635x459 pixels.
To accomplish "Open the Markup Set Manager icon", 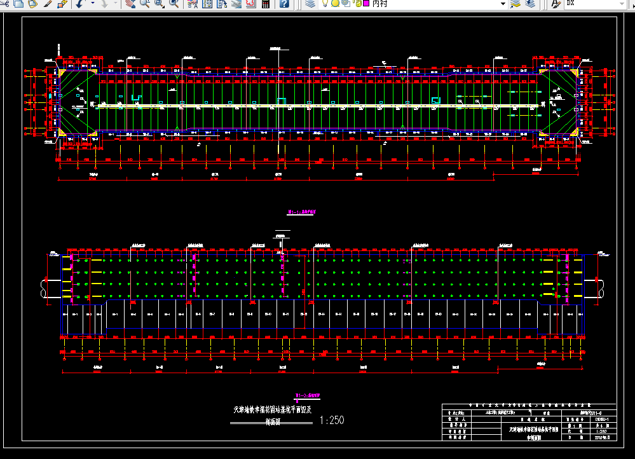I will 251,4.
